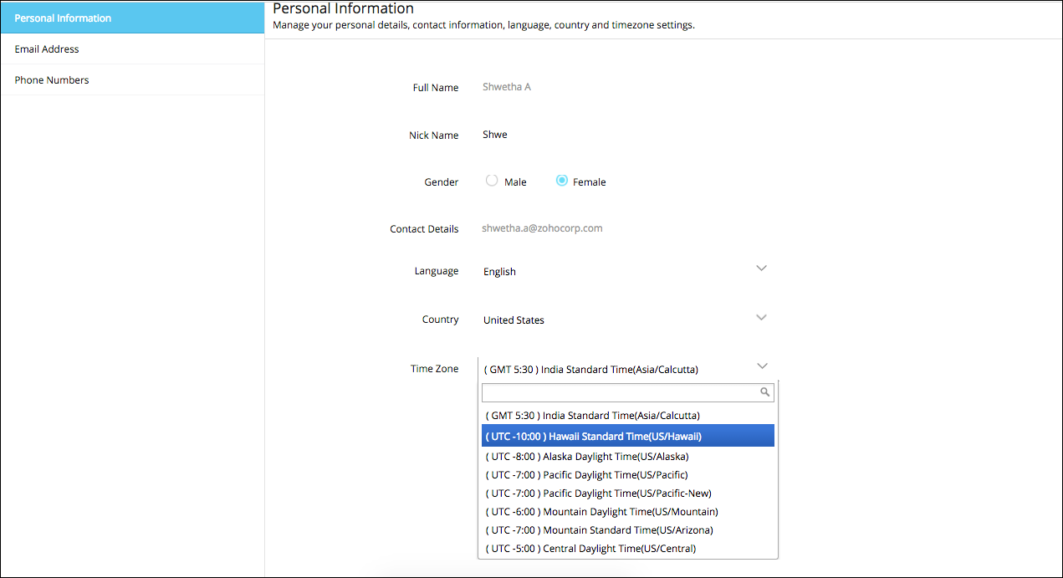Collapse the Time Zone dropdown chevron
Image resolution: width=1063 pixels, height=578 pixels.
point(761,366)
